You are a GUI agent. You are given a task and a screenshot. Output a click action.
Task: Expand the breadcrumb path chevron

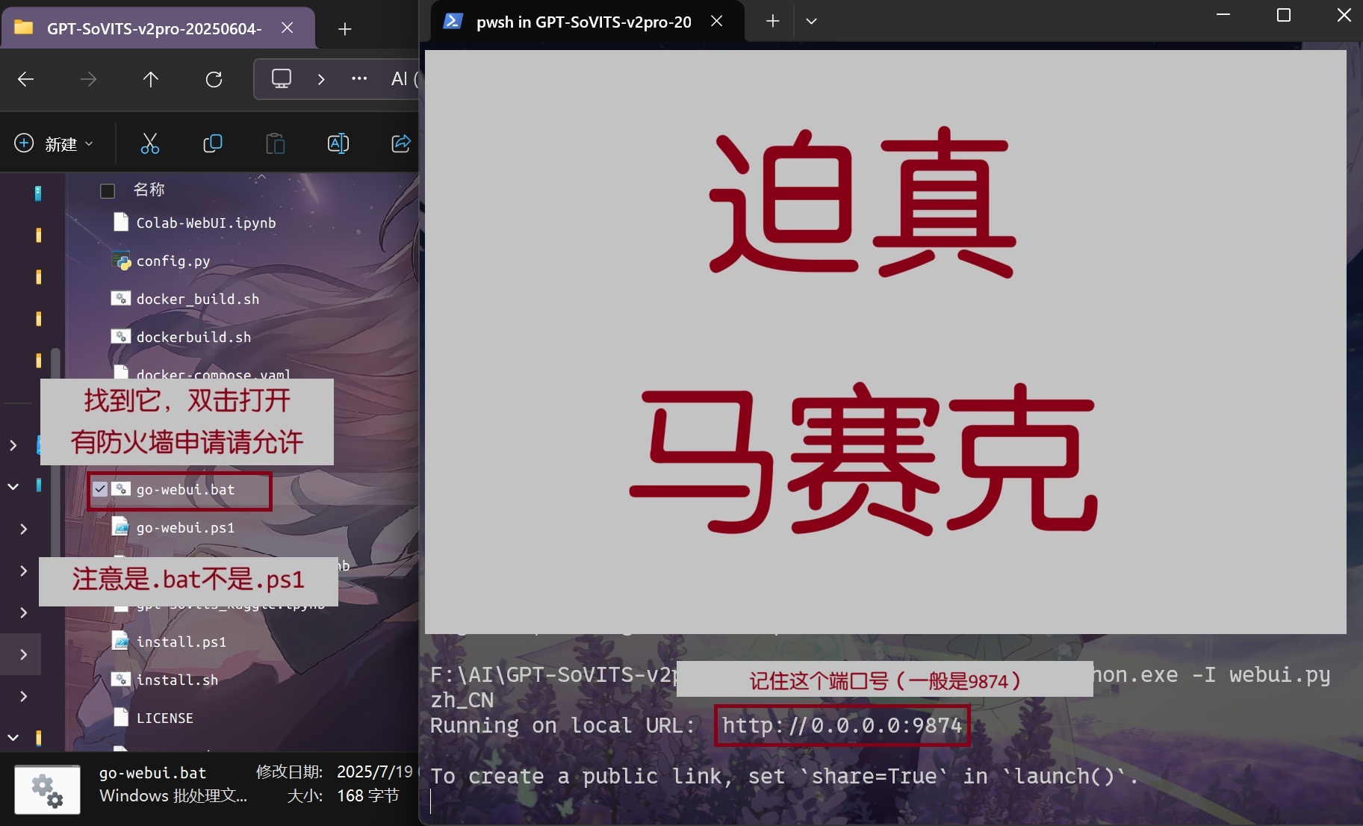click(321, 79)
